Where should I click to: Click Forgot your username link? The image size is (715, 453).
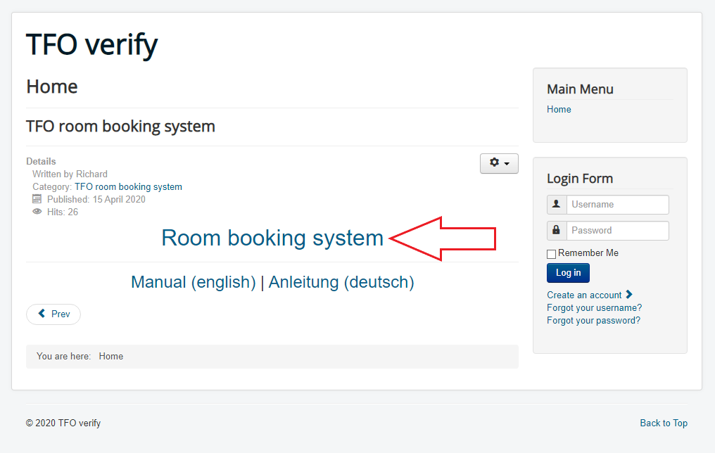(594, 308)
